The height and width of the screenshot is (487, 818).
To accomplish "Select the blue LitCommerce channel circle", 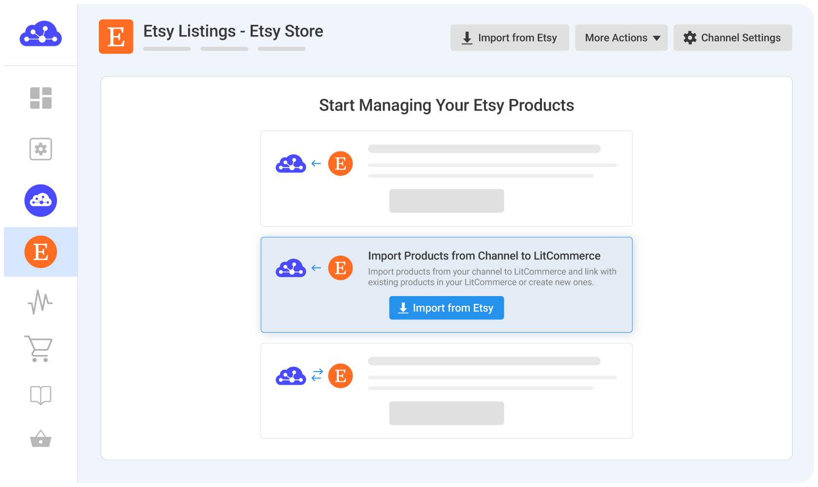I will pos(41,201).
